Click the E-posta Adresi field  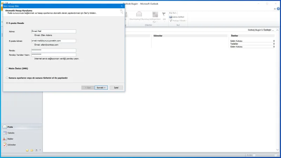54,41
